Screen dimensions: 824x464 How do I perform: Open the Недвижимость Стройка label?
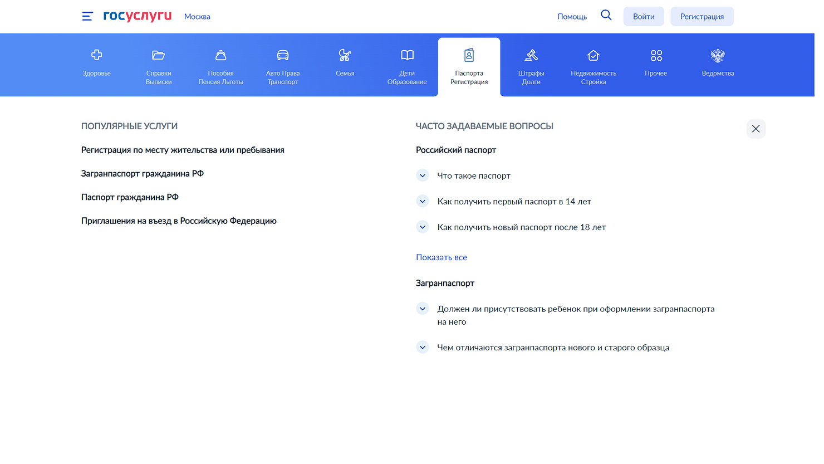click(594, 77)
